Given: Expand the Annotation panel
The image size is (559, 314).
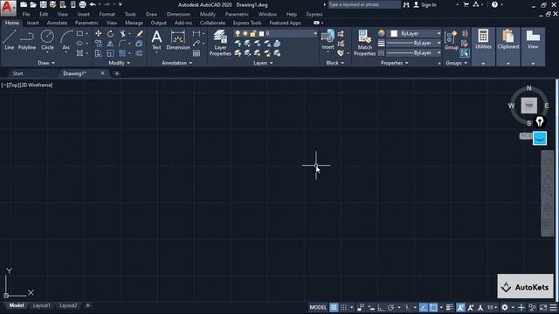Looking at the screenshot, I should click(x=177, y=63).
